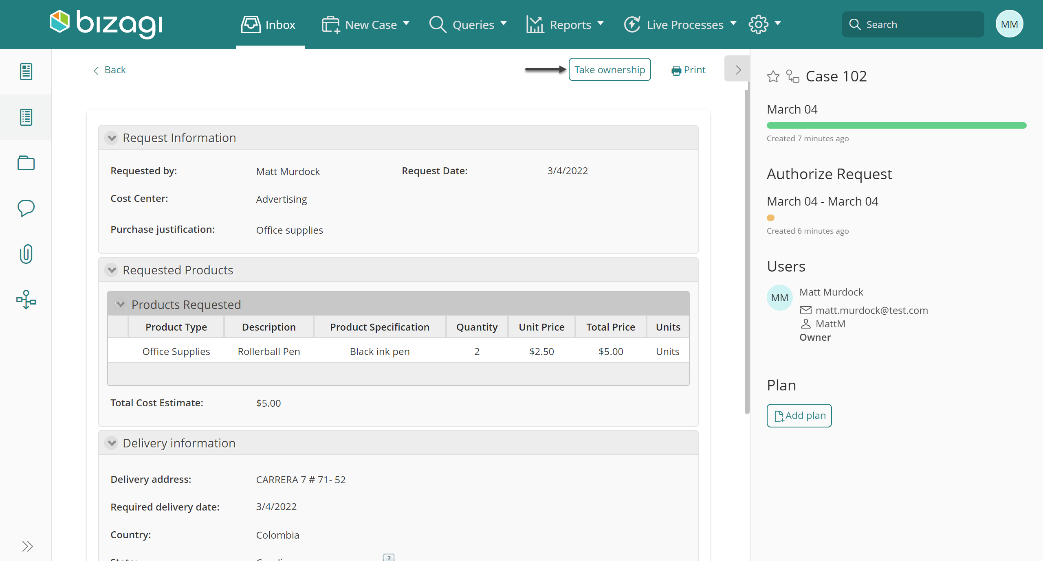1043x561 pixels.
Task: Collapse the Requested Products section
Action: 113,270
